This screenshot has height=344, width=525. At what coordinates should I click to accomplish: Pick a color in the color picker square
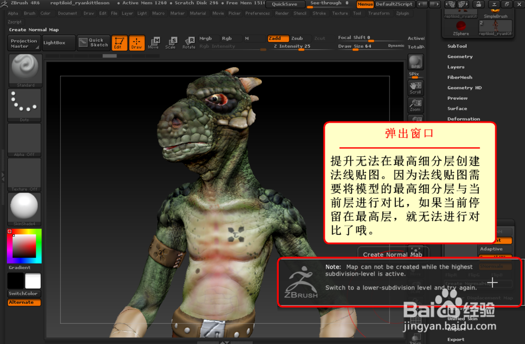pyautogui.click(x=24, y=246)
